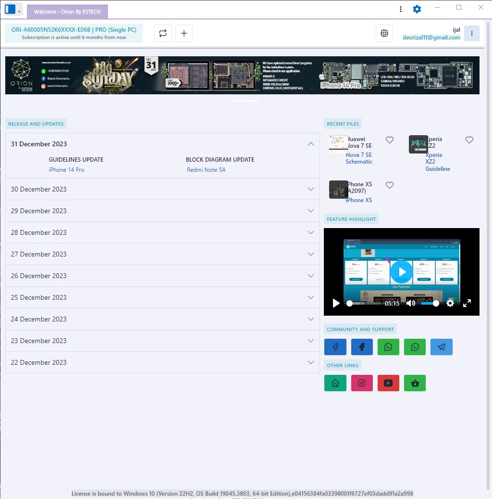Image resolution: width=492 pixels, height=499 pixels.
Task: Open the Redmi Note 5A block diagram link
Action: (206, 170)
